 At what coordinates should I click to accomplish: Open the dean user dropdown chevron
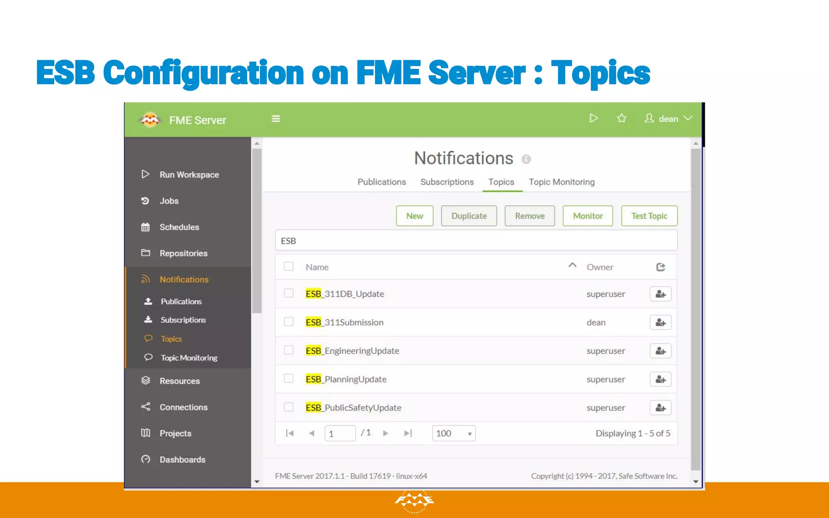[688, 118]
